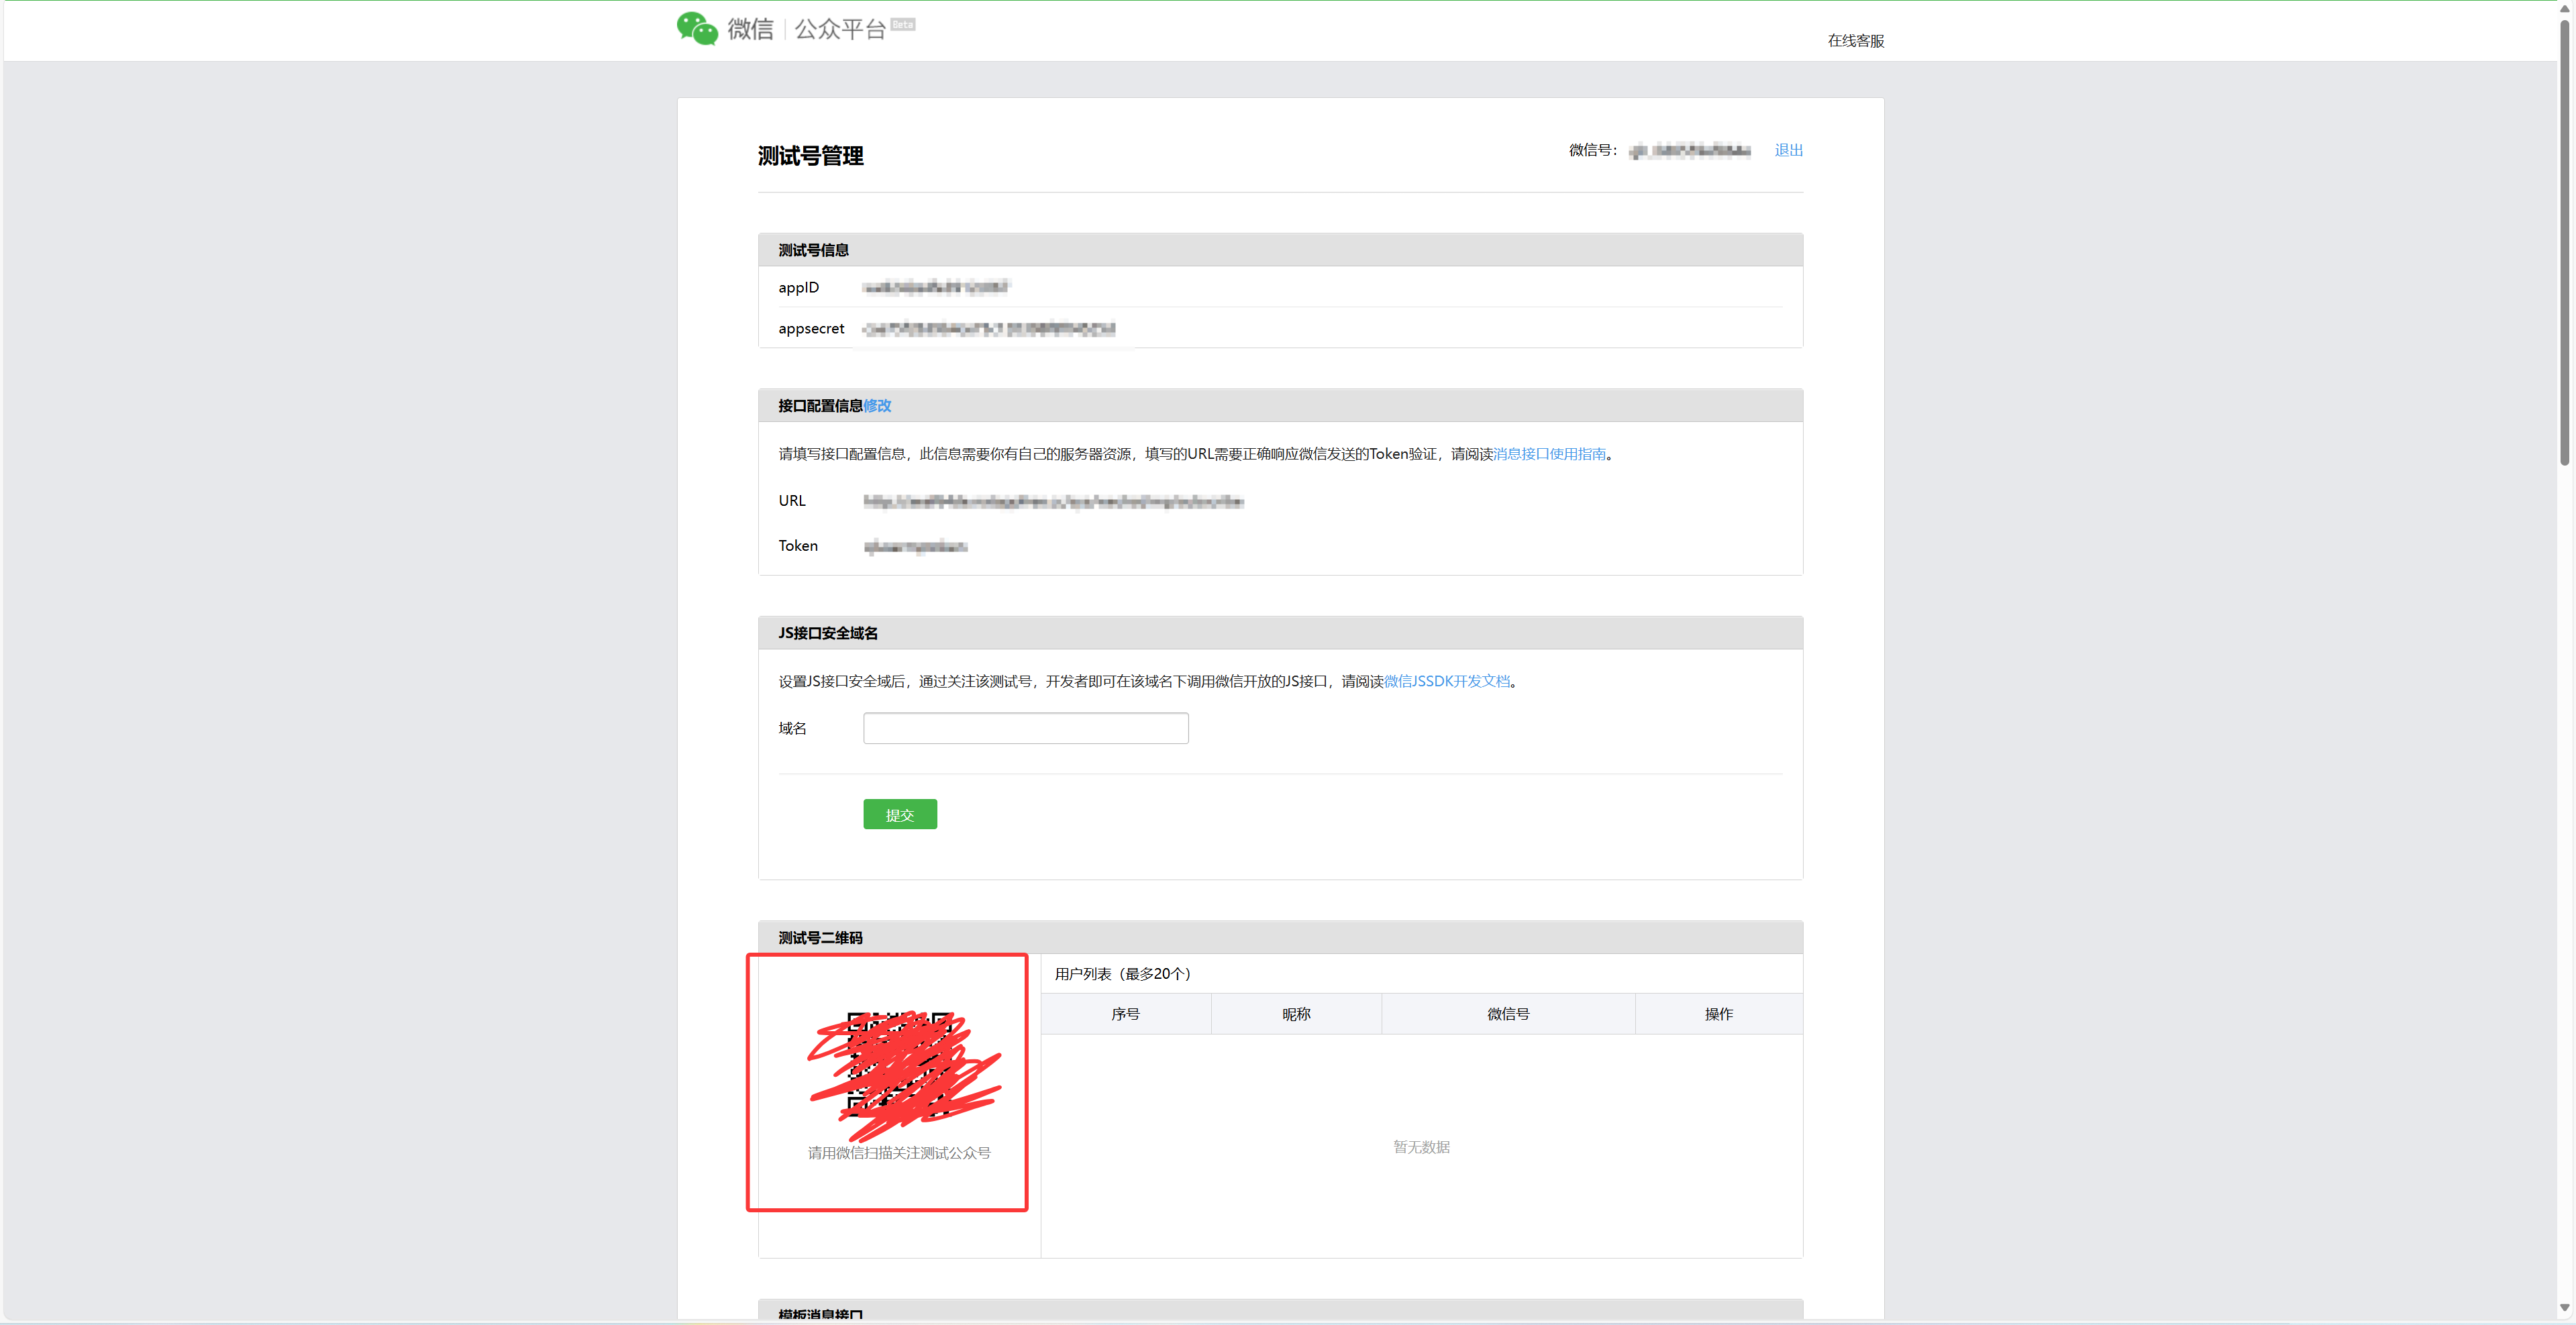Click the green 提交 submit button
This screenshot has height=1325, width=2576.
899,814
